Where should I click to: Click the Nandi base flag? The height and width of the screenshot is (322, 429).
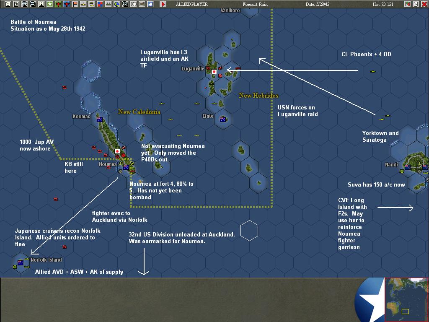click(408, 167)
